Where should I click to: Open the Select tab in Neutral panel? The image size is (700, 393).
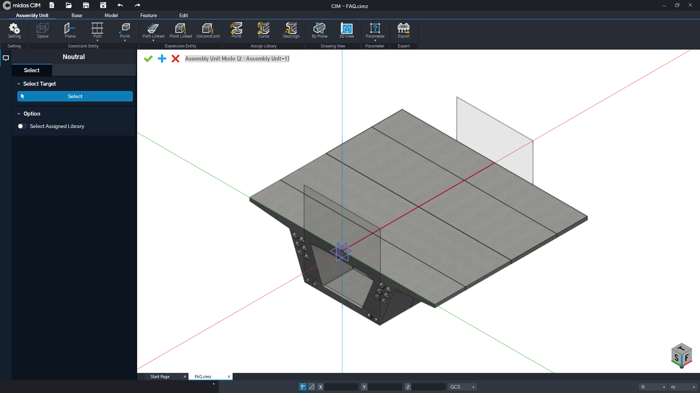(x=32, y=70)
